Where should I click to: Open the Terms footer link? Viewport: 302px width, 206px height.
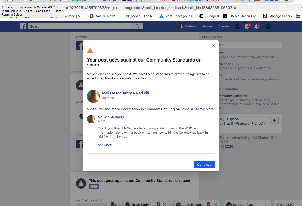pyautogui.click(x=224, y=138)
